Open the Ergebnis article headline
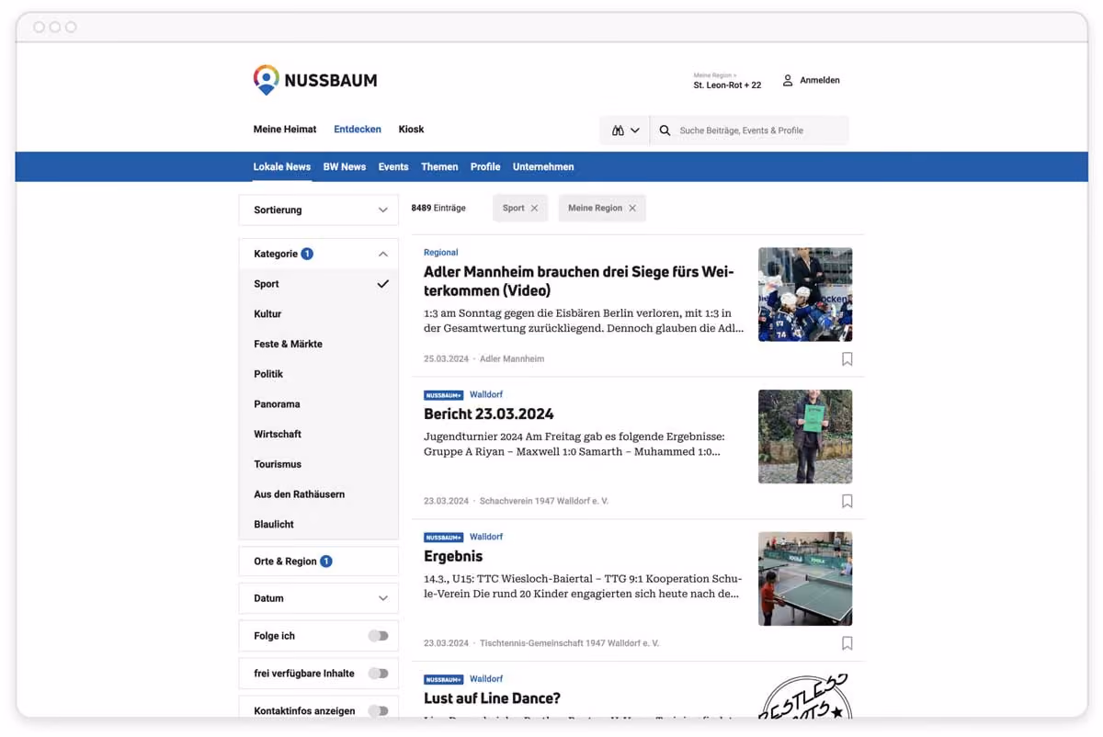1103x737 pixels. [x=453, y=557]
